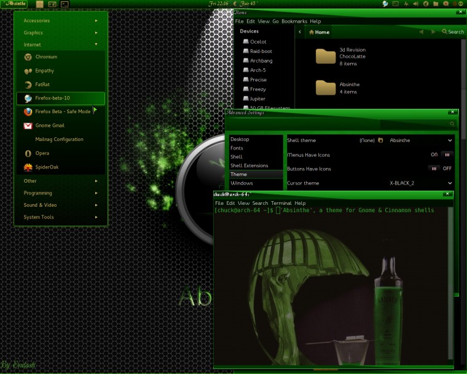Viewport: 467px width, 374px height.
Task: Open Mailnag Configuration entry
Action: tap(61, 139)
